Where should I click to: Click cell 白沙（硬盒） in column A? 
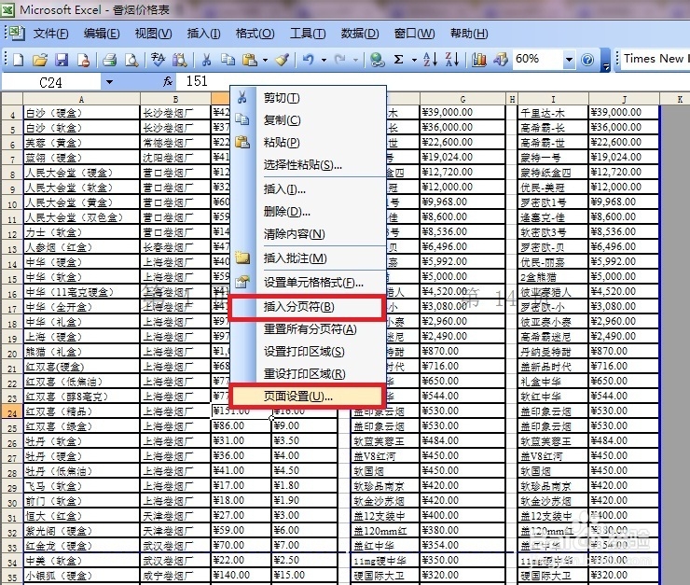tap(81, 113)
